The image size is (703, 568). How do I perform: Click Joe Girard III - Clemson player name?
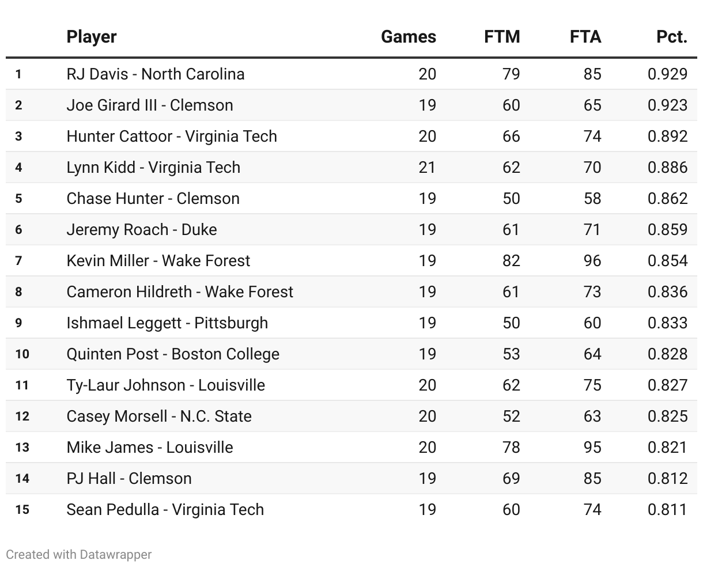pos(150,105)
